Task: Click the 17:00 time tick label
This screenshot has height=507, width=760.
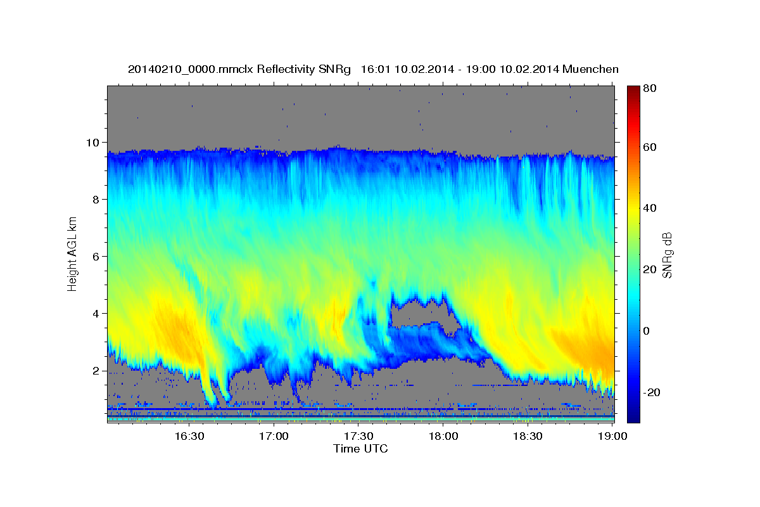Action: [274, 436]
